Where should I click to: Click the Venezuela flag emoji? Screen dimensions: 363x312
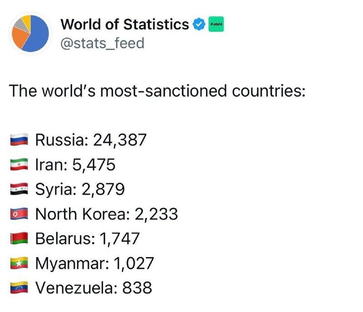20,288
